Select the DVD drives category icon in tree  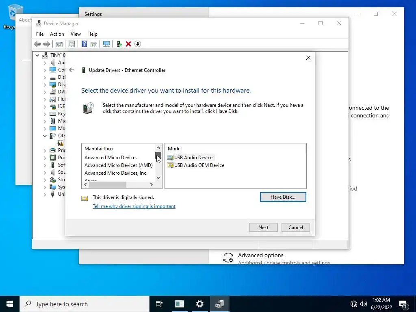point(53,92)
